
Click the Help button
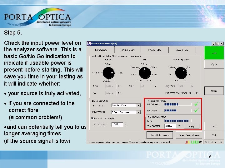tap(214, 126)
